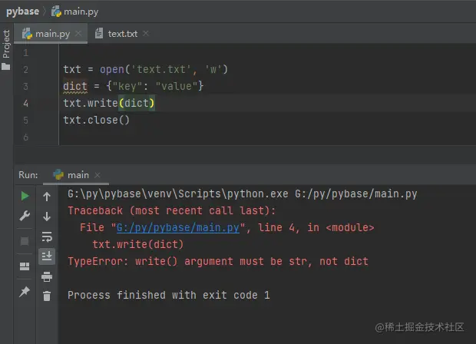Toggle Scroll to End button
Image resolution: width=476 pixels, height=344 pixels.
click(x=47, y=256)
